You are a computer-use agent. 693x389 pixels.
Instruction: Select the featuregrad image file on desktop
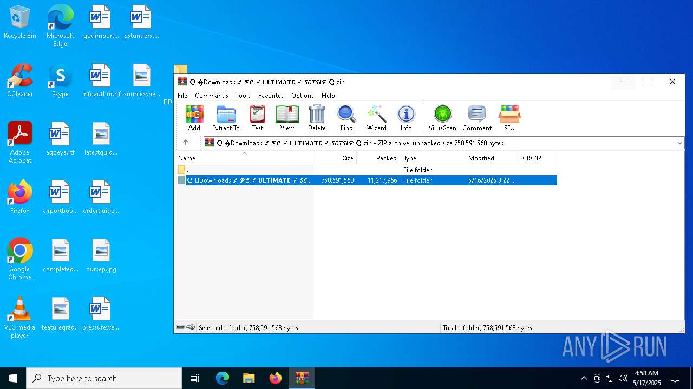60,314
